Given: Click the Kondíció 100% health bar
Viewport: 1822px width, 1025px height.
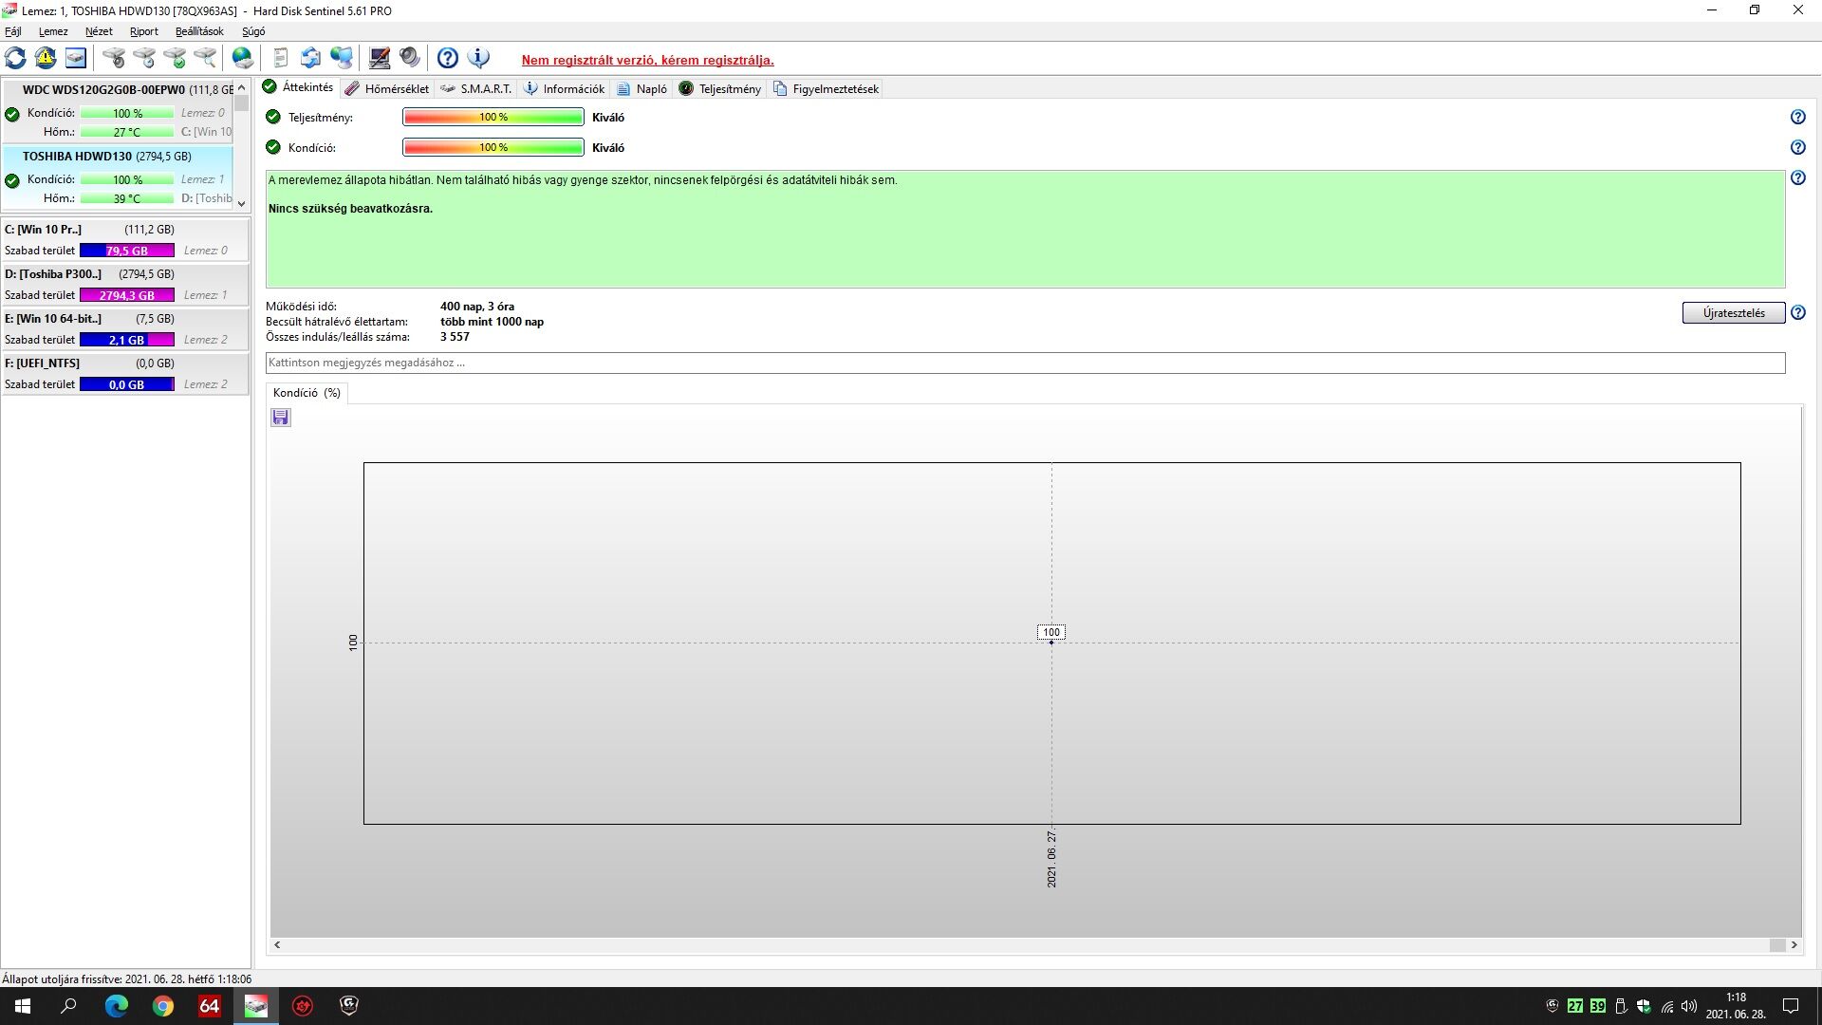Looking at the screenshot, I should pos(493,148).
